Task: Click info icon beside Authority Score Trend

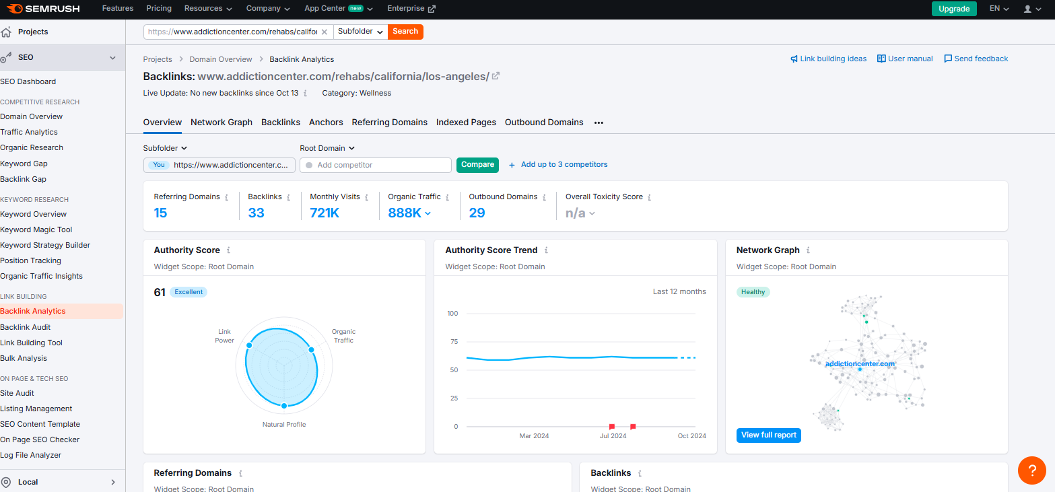Action: coord(546,250)
